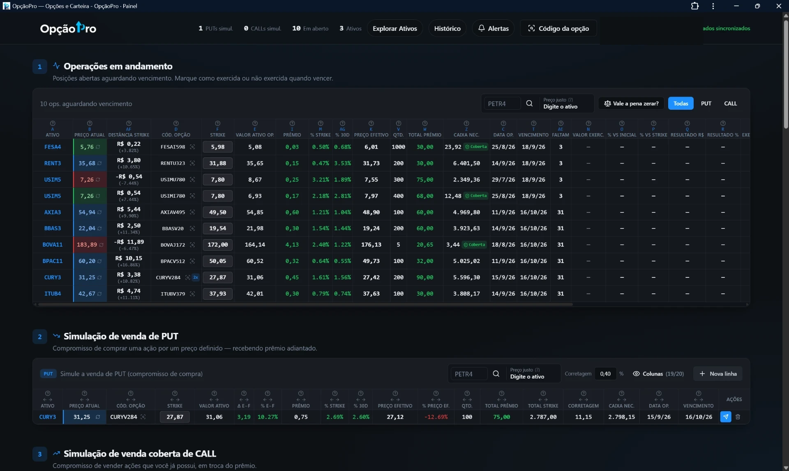Click the OpçãoPro logo
This screenshot has width=789, height=471.
click(x=68, y=28)
